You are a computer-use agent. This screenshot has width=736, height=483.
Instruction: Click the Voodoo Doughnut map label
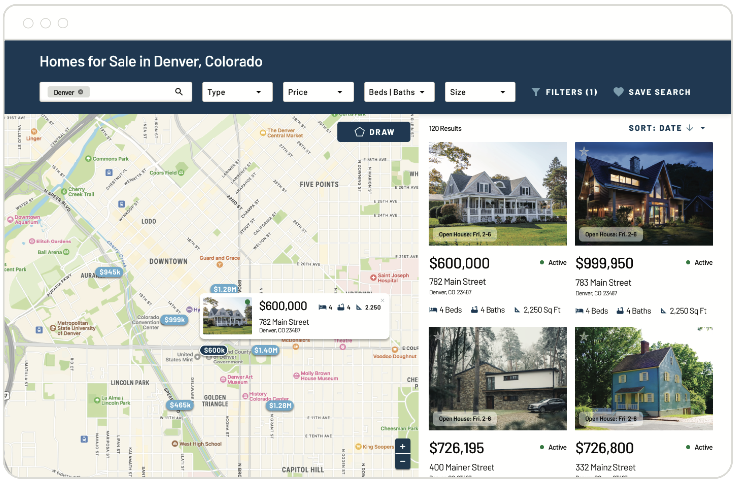point(395,356)
